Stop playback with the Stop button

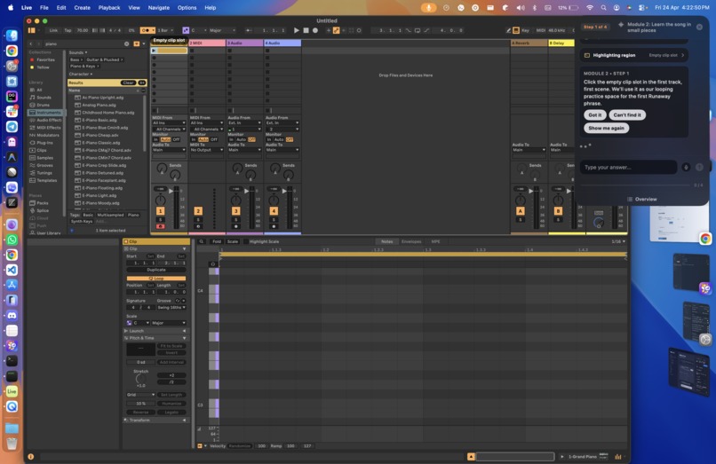pyautogui.click(x=306, y=30)
